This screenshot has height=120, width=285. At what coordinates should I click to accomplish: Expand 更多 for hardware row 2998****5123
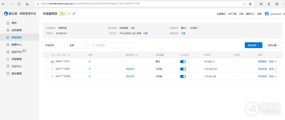(x=273, y=62)
